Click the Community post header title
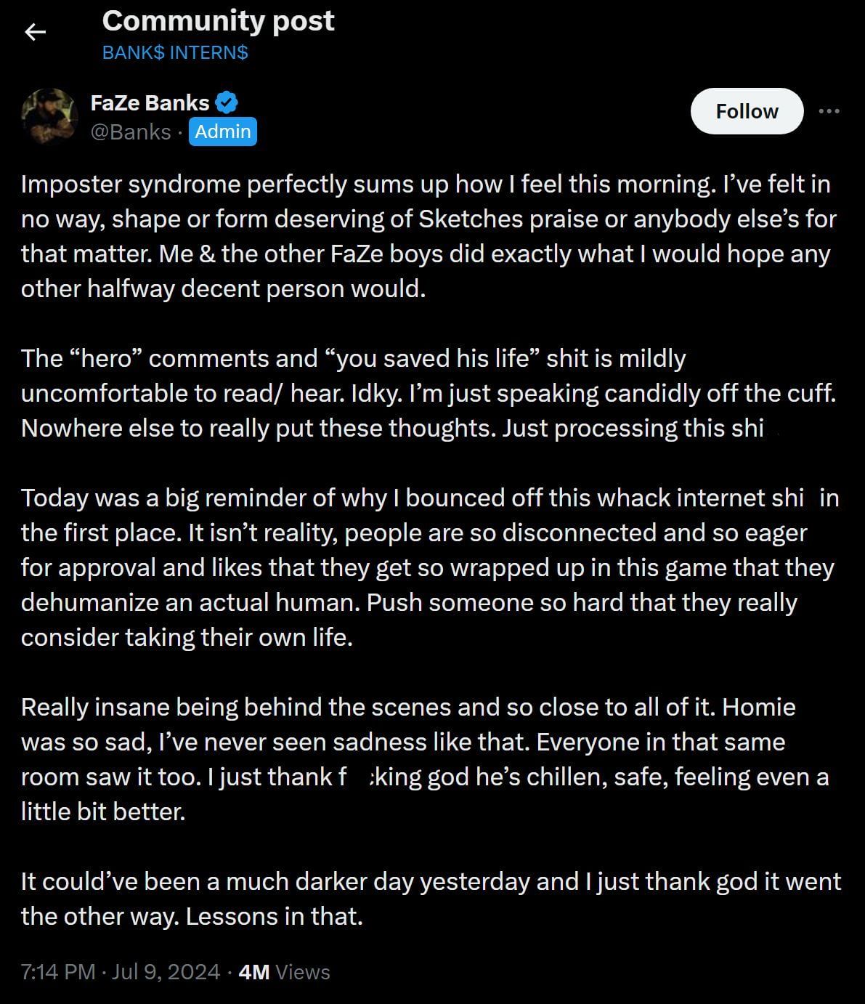The width and height of the screenshot is (865, 1004). click(217, 20)
